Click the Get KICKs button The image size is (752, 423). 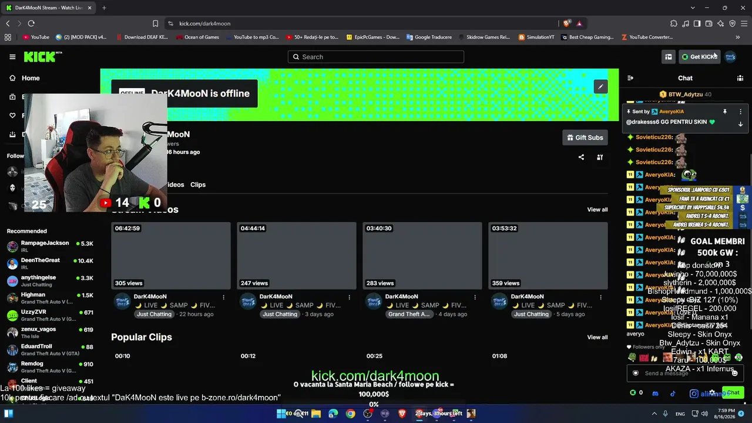pos(699,57)
